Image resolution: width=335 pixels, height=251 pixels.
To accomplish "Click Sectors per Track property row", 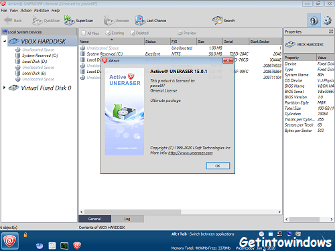I will point(310,125).
